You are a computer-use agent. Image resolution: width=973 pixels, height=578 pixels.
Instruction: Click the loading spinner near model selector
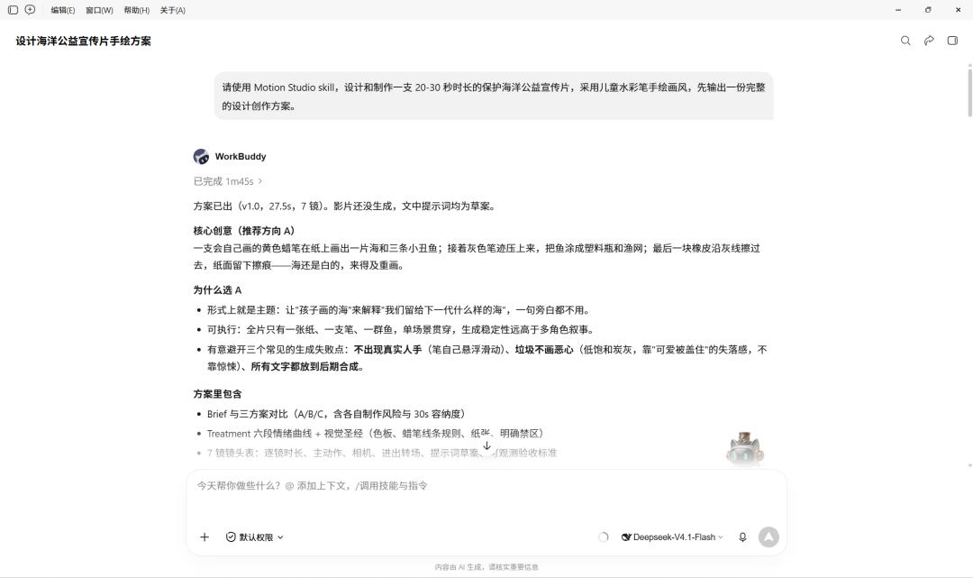coord(603,537)
